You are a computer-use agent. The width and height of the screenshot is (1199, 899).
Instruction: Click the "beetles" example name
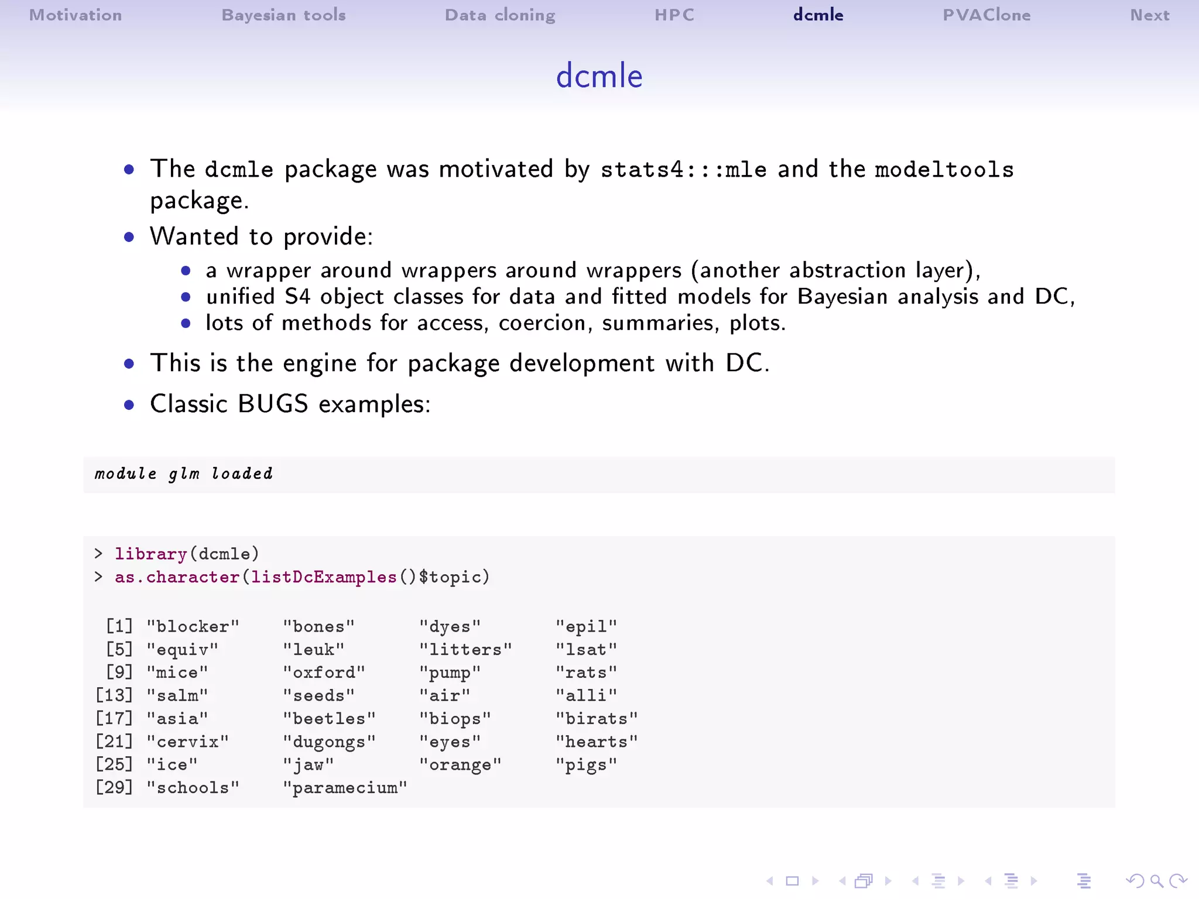[x=330, y=719]
